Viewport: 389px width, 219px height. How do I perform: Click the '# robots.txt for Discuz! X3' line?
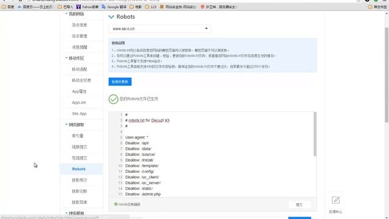pos(147,120)
